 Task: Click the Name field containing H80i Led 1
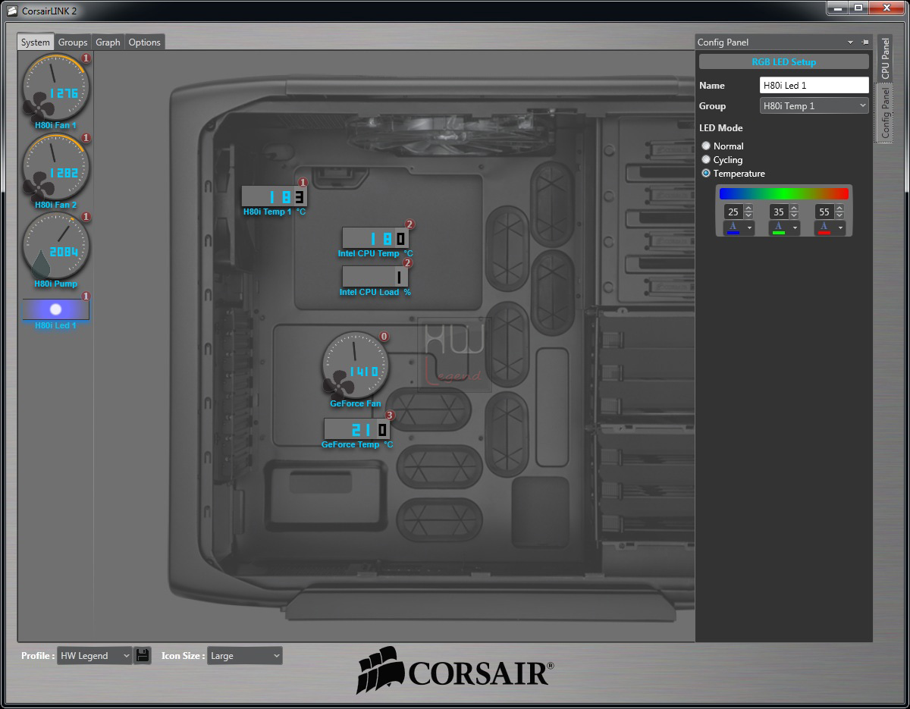[814, 86]
